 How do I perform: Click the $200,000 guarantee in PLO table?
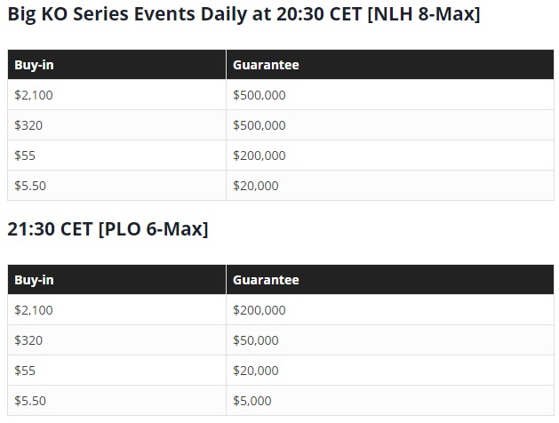[259, 310]
